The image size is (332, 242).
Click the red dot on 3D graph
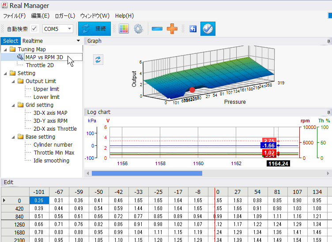pos(192,90)
